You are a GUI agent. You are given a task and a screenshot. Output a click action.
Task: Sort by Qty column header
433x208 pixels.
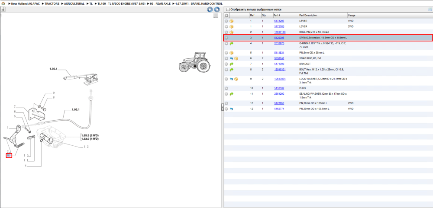[267, 15]
